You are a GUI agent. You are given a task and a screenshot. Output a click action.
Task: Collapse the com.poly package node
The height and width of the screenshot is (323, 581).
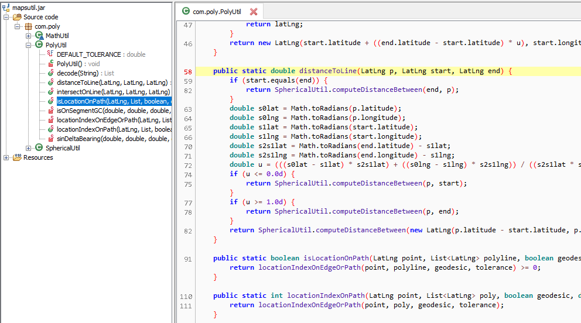pyautogui.click(x=18, y=26)
